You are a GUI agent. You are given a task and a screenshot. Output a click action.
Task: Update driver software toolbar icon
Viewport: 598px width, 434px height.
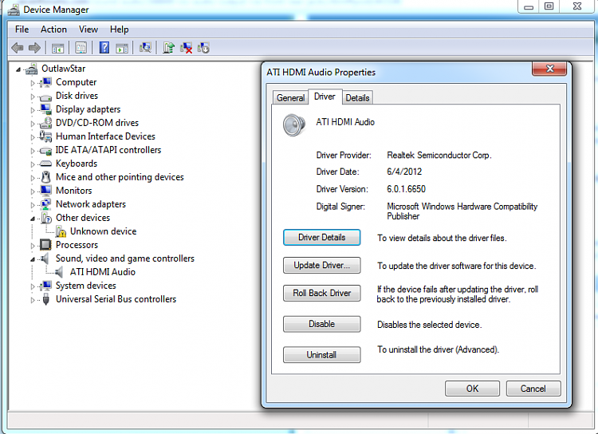click(168, 48)
